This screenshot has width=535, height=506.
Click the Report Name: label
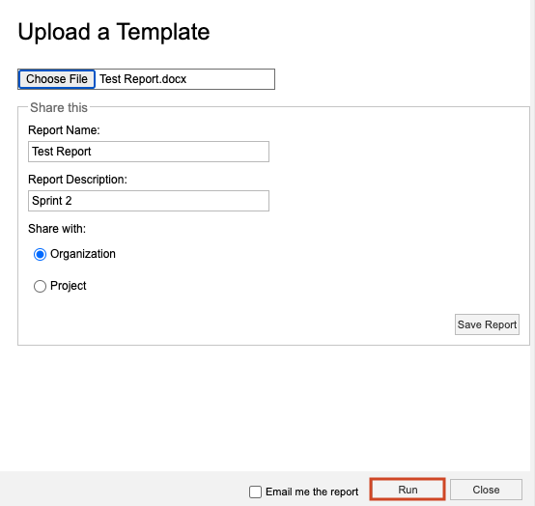pos(64,130)
